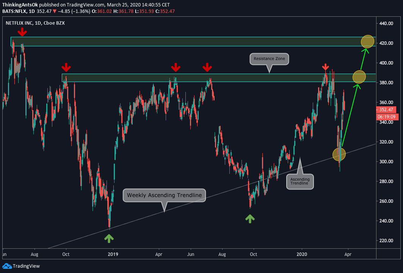Click the TradingView cloud logo icon

click(x=7, y=266)
